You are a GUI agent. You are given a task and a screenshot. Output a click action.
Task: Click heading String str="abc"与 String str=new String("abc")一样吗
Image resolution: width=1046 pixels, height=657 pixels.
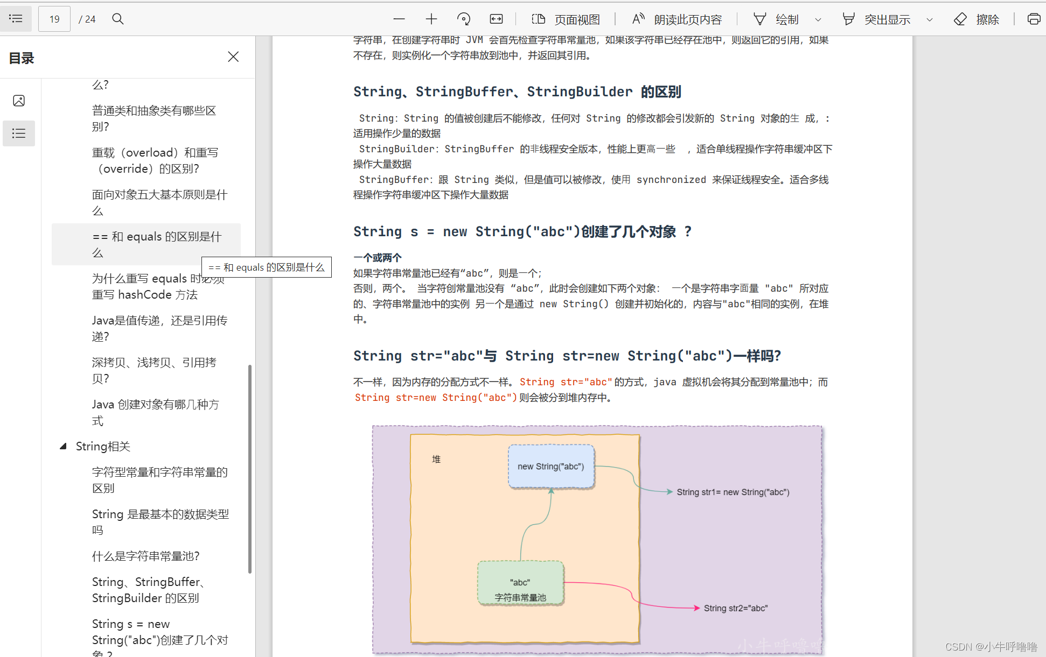click(567, 356)
